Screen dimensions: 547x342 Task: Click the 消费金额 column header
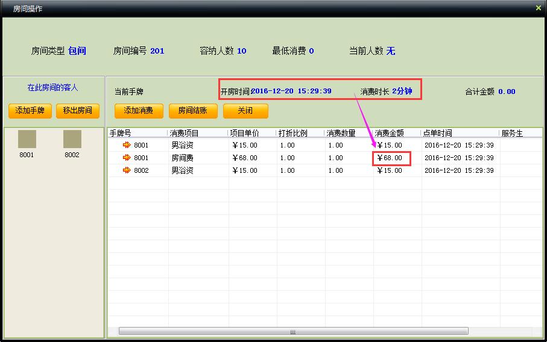point(397,133)
